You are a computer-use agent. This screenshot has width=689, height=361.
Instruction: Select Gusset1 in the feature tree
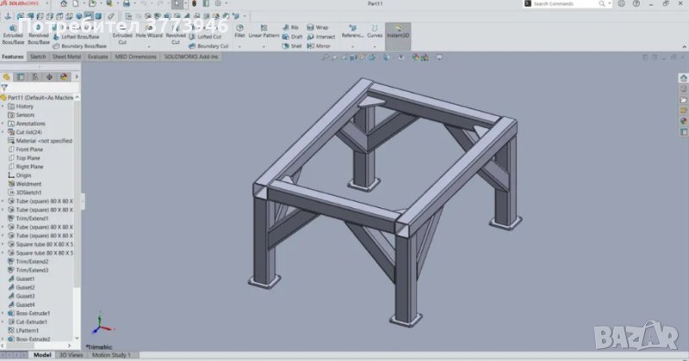click(x=25, y=278)
